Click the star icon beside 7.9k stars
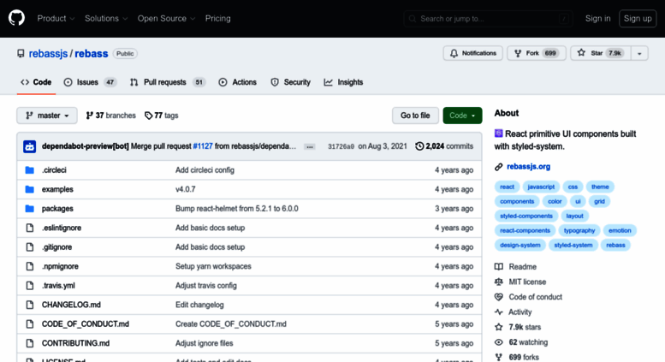The width and height of the screenshot is (665, 362). pos(499,327)
